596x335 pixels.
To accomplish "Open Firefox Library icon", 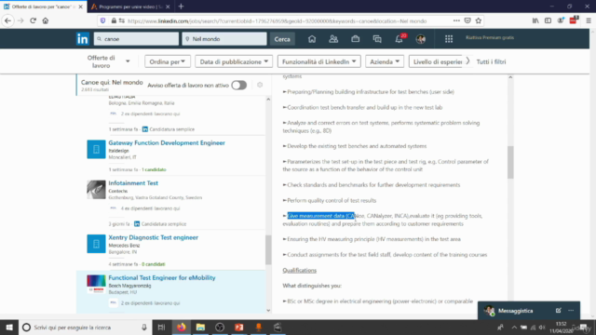I will pyautogui.click(x=535, y=20).
